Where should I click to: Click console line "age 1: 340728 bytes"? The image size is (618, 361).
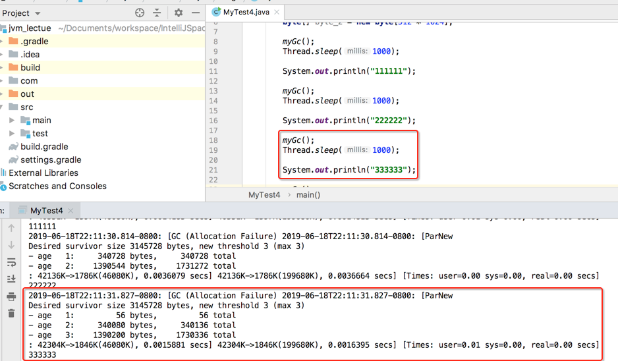pos(132,256)
